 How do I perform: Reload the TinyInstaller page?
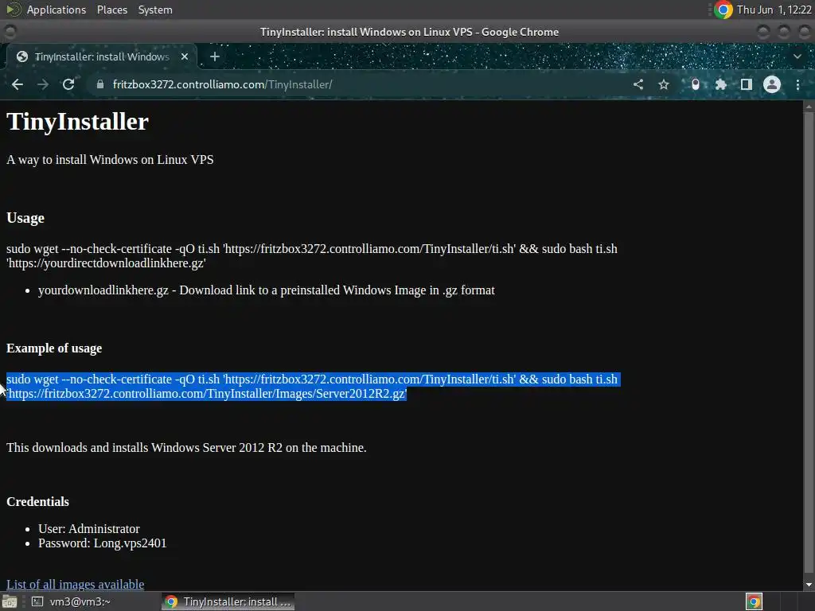pyautogui.click(x=68, y=84)
